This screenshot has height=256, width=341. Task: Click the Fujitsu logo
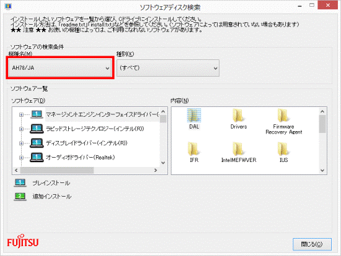pos(22,241)
